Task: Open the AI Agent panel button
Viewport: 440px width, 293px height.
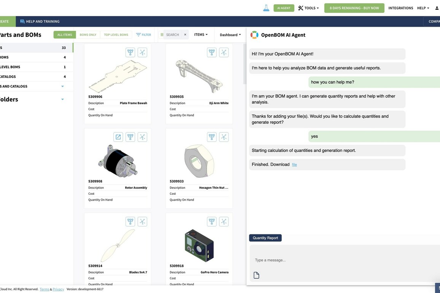Action: 284,8
